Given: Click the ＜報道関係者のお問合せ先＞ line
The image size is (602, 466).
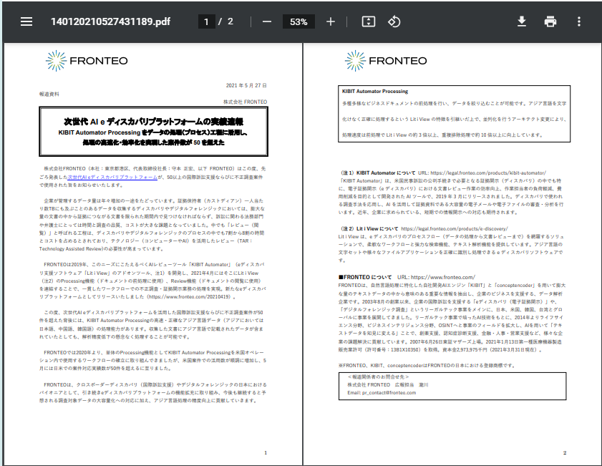Looking at the screenshot, I should coord(378,377).
